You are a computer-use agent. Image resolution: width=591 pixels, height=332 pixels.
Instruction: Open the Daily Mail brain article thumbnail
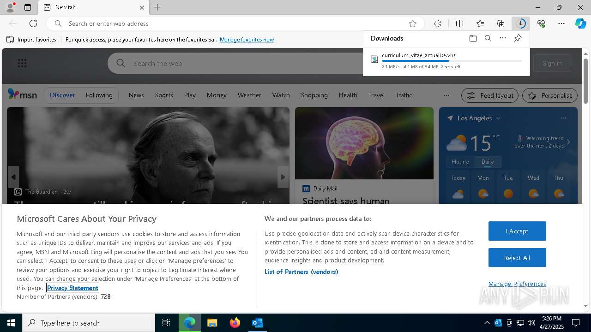click(x=364, y=143)
